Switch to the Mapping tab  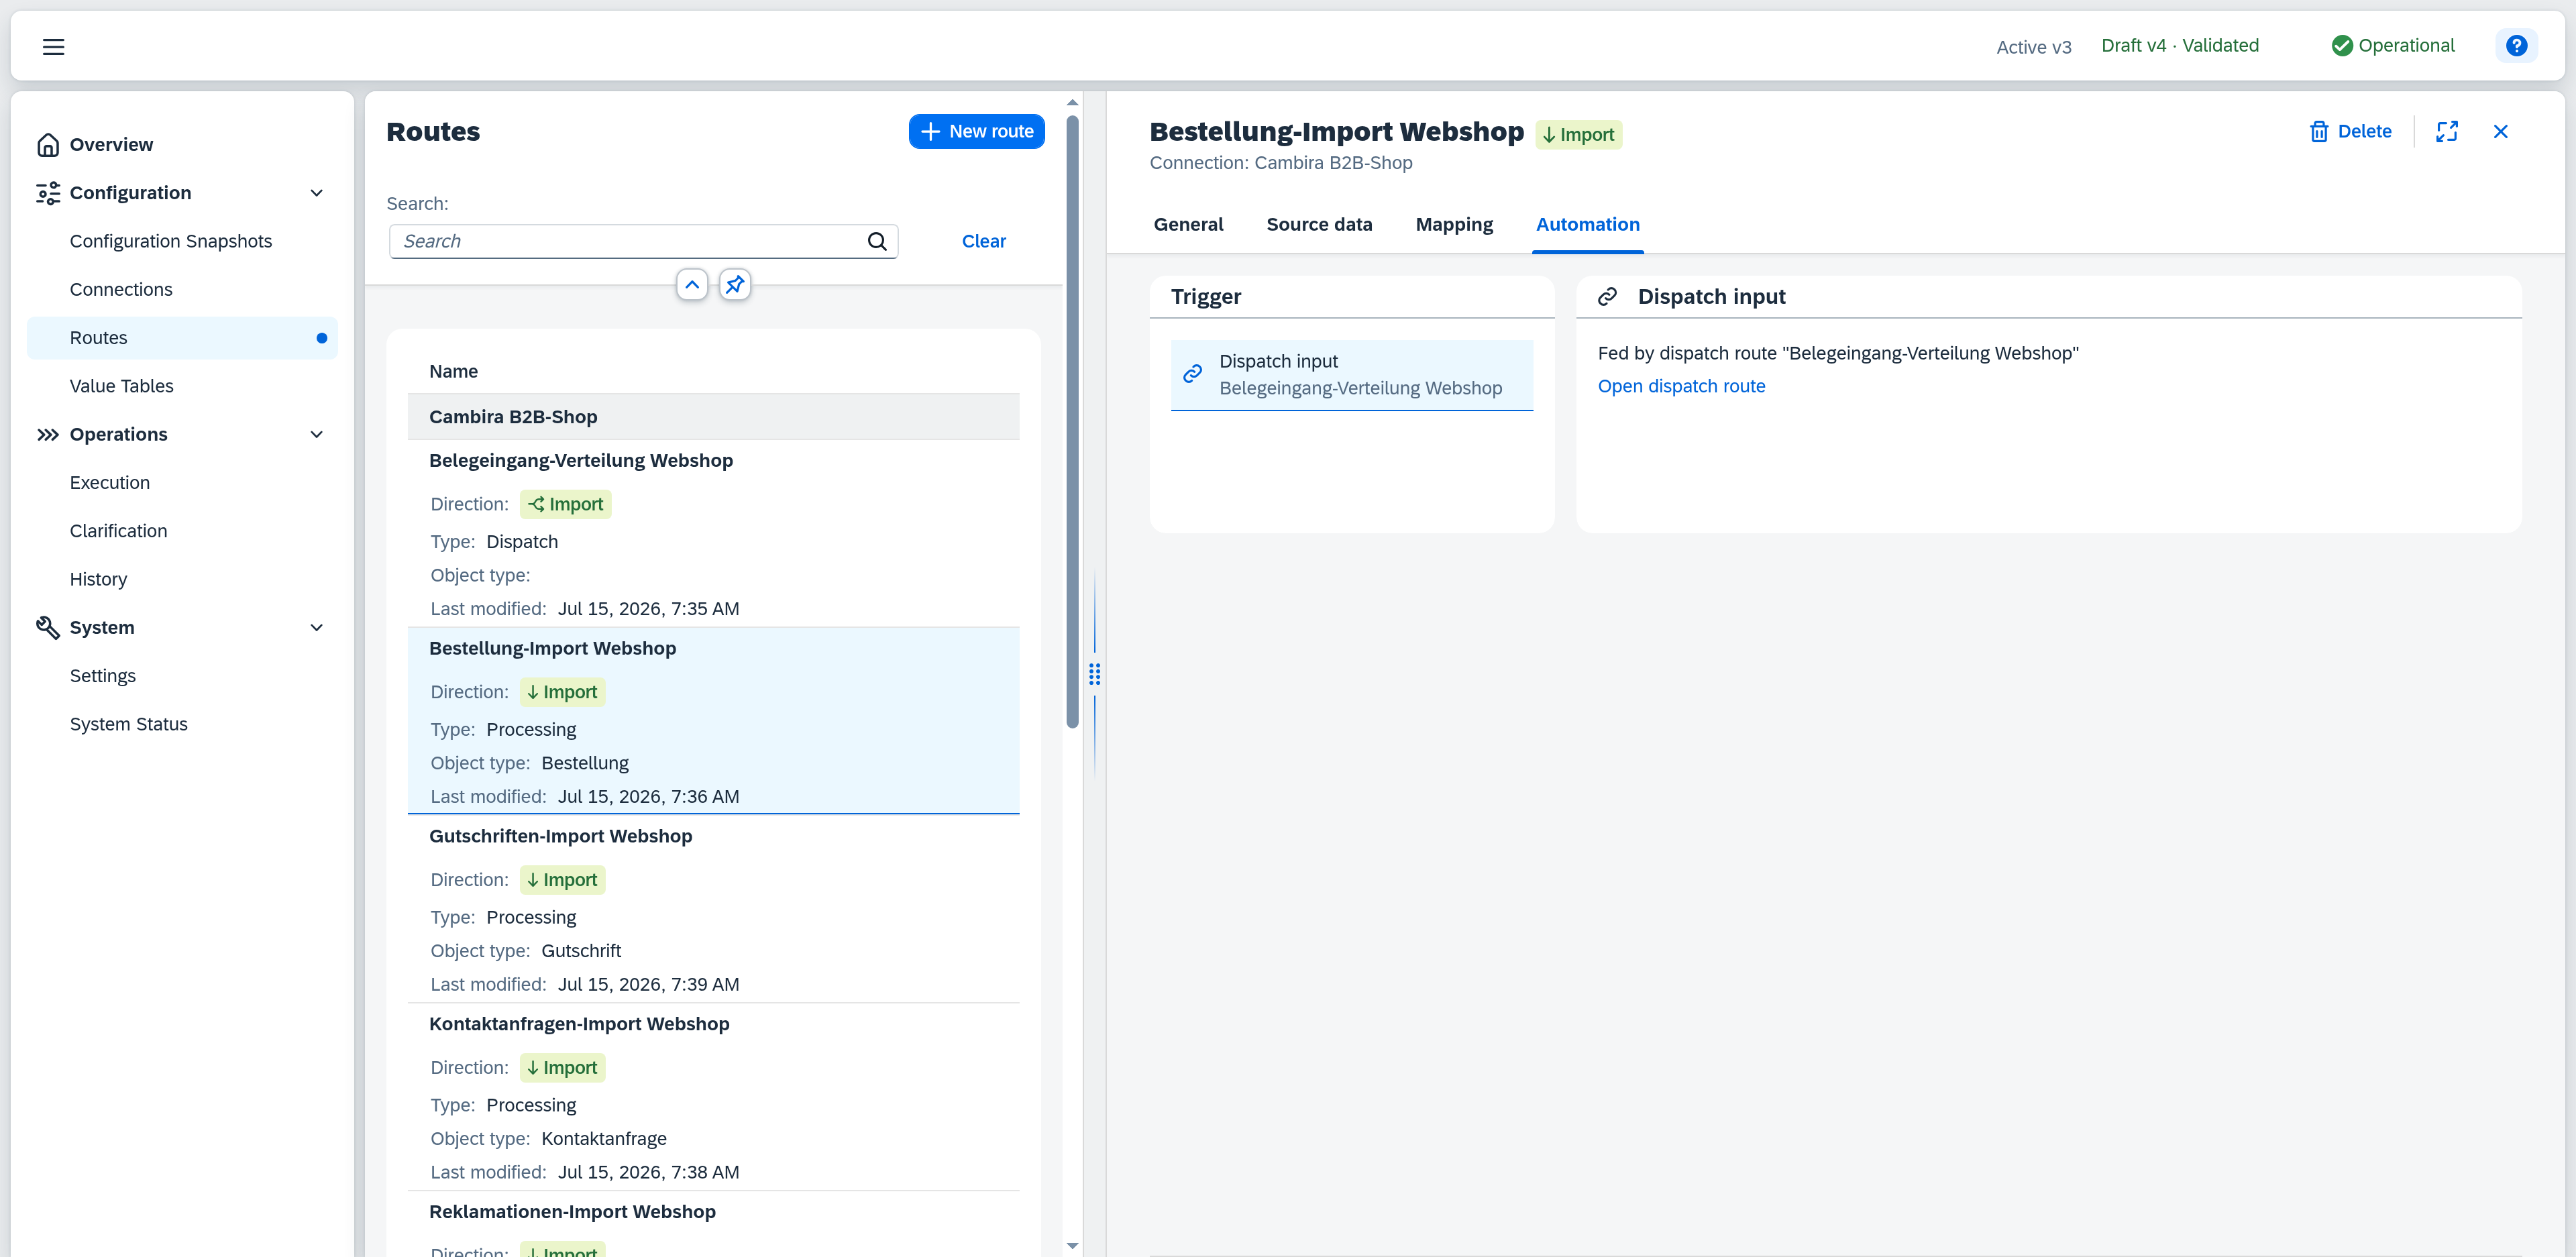pos(1454,224)
